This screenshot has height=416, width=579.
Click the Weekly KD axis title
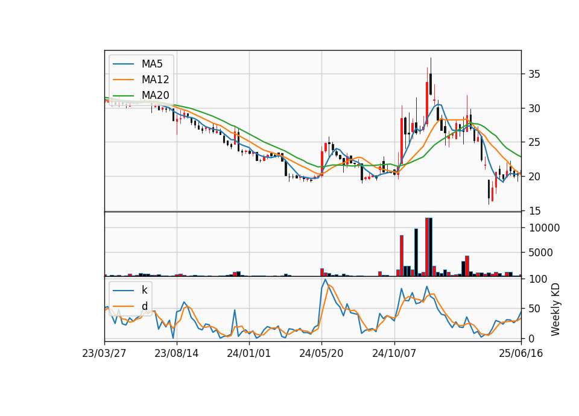[x=555, y=309]
